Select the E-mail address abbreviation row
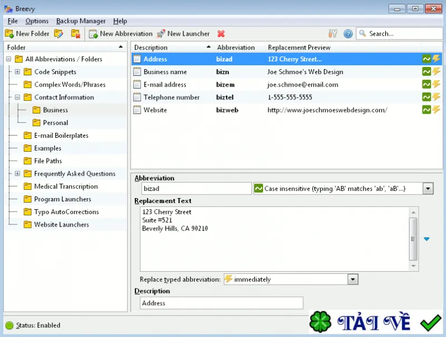This screenshot has height=337, width=446. click(287, 85)
